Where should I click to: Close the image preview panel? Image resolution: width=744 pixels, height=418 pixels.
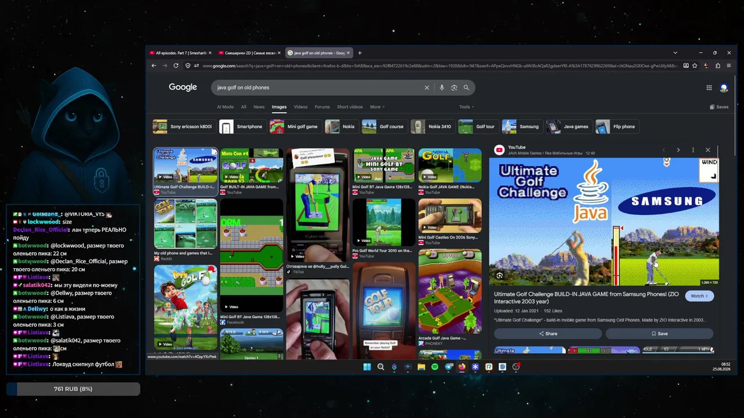click(x=707, y=150)
